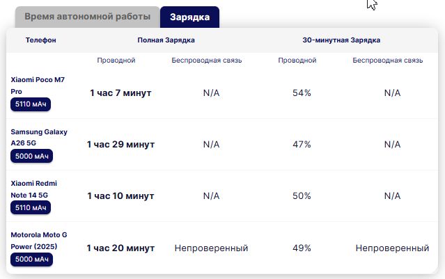Click Проводной subheader under Полная Зарядка
Screen dimensions: 445x279
pyautogui.click(x=116, y=61)
